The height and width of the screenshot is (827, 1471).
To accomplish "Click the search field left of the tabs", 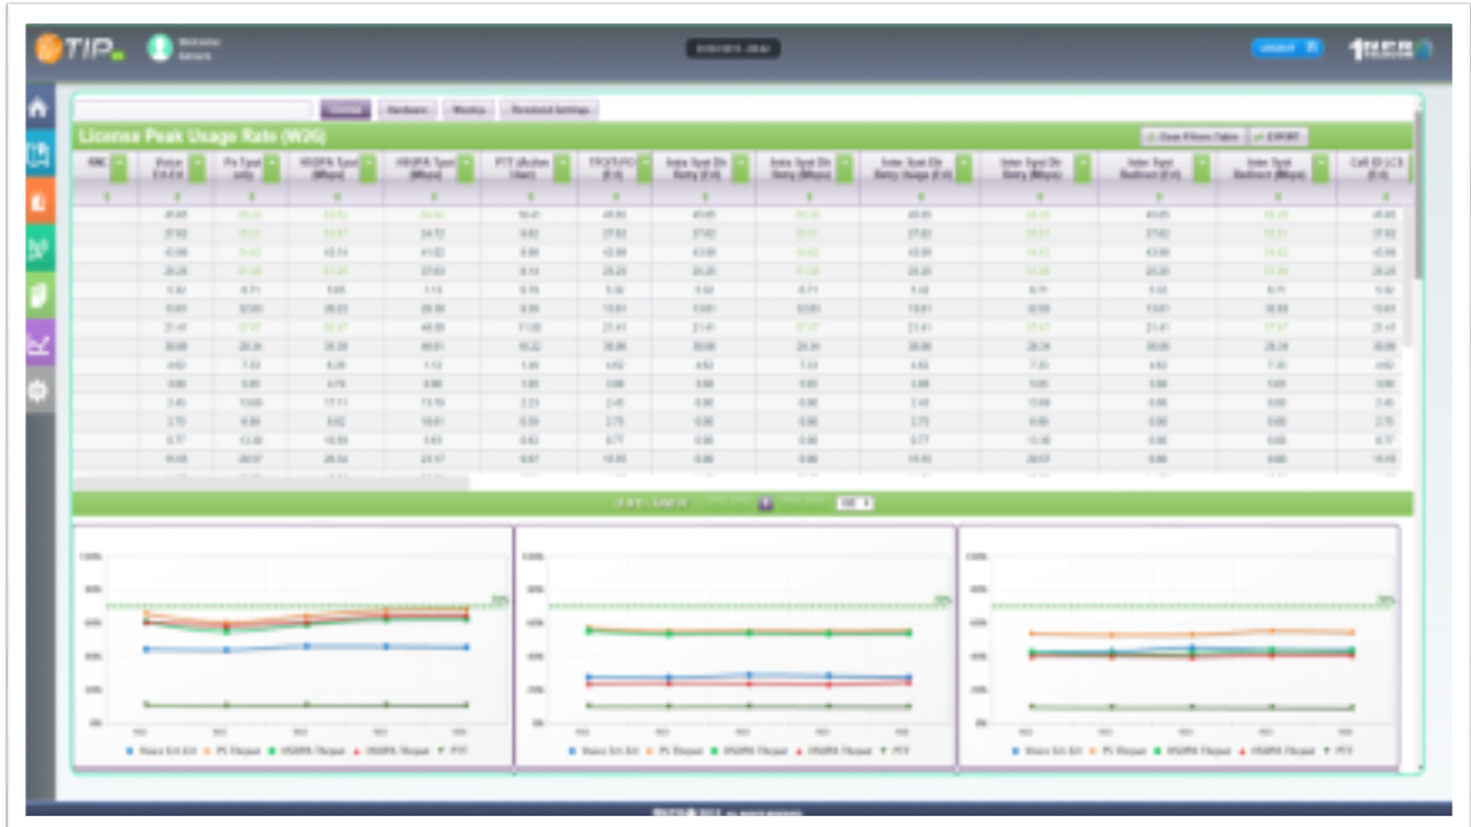I will [194, 110].
